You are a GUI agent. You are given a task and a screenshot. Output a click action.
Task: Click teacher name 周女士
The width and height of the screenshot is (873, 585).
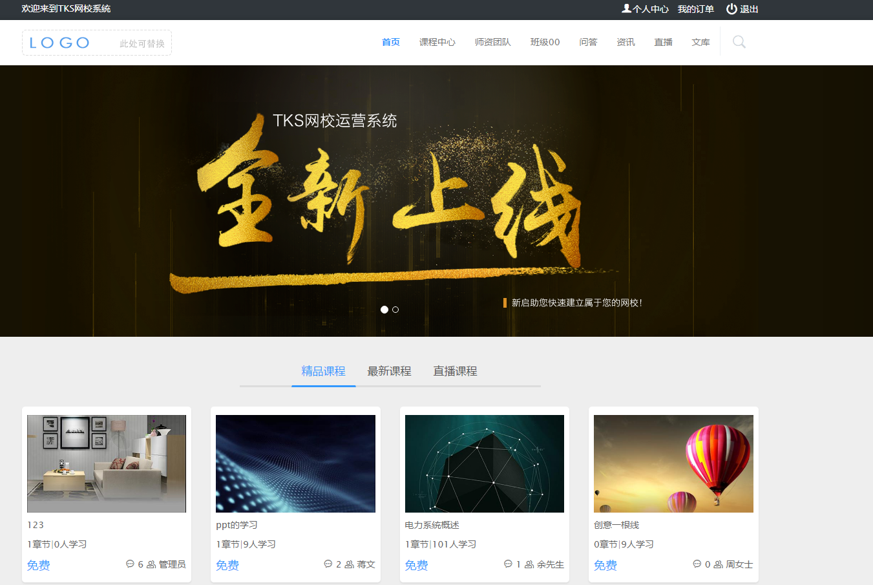coord(740,564)
